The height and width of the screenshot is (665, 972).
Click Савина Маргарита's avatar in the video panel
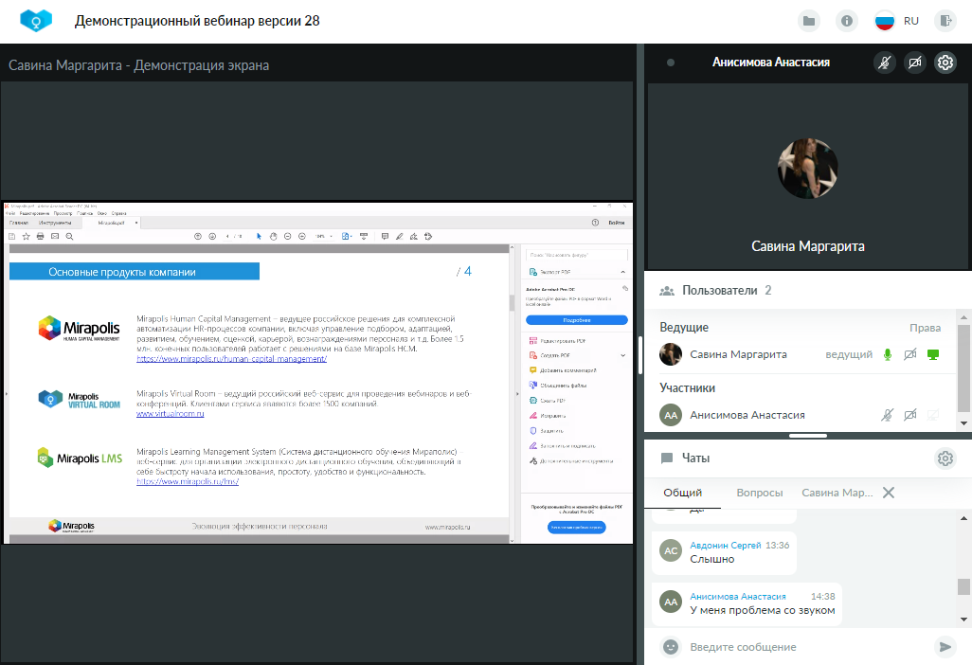click(808, 169)
